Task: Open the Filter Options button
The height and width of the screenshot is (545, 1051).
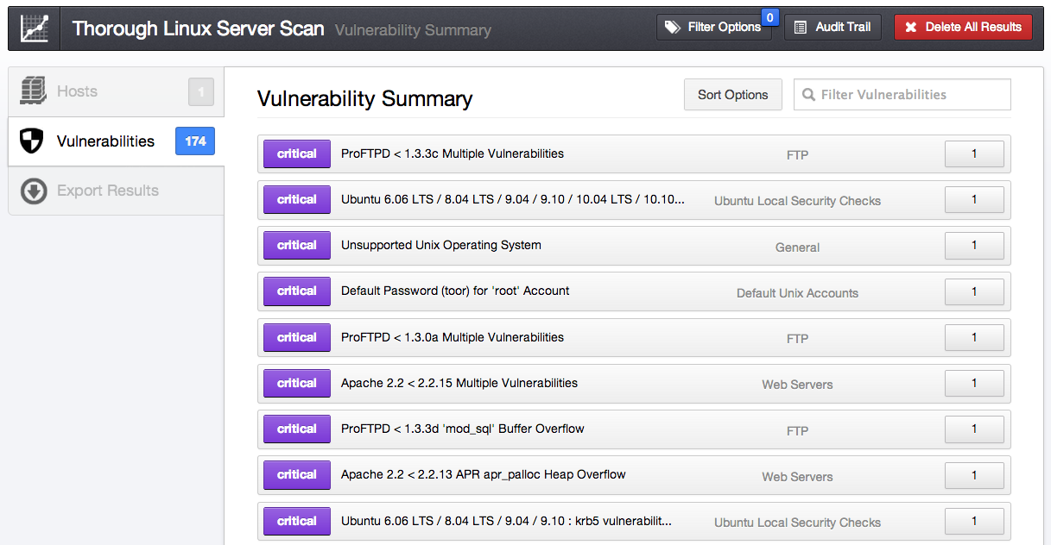Action: click(713, 27)
